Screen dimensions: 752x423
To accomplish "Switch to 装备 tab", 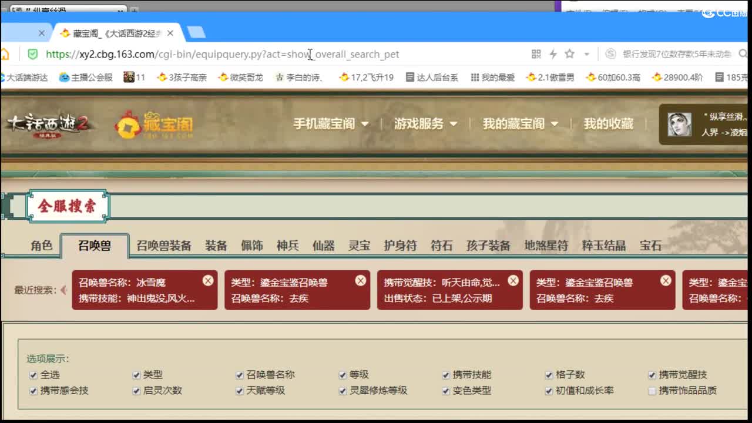I will pyautogui.click(x=216, y=246).
